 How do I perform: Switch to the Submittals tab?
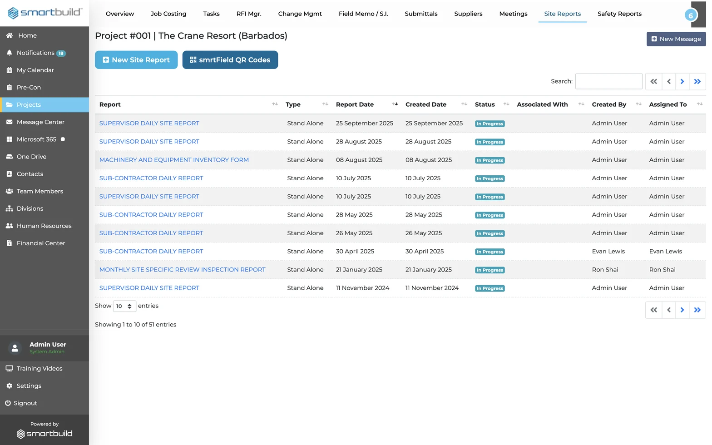[421, 14]
